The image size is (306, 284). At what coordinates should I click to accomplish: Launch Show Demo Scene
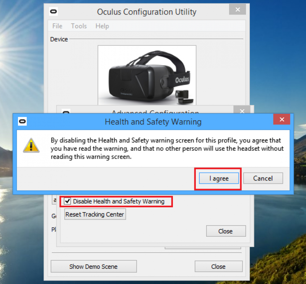pos(94,266)
